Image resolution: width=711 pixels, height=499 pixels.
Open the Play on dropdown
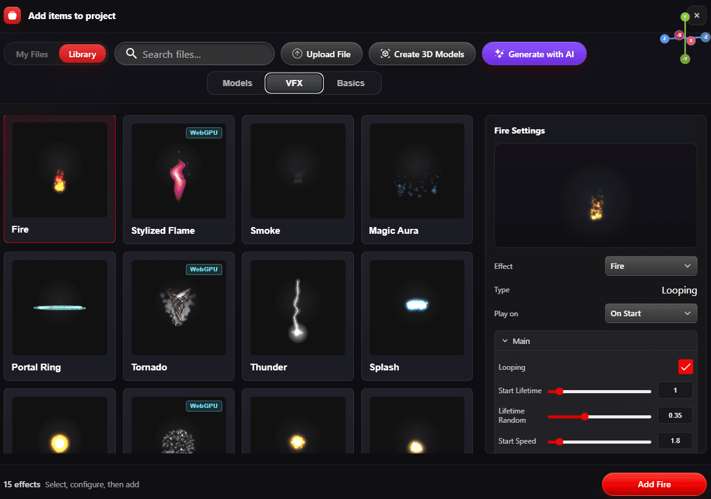651,313
